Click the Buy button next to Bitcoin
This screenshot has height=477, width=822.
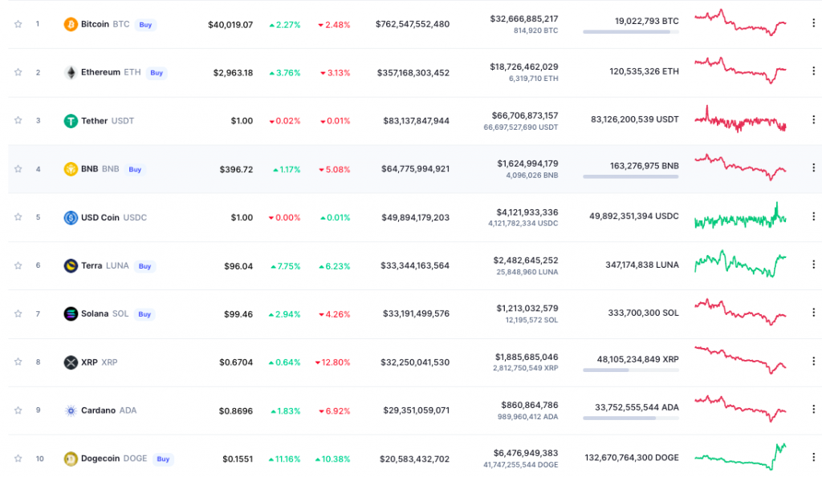(x=146, y=25)
